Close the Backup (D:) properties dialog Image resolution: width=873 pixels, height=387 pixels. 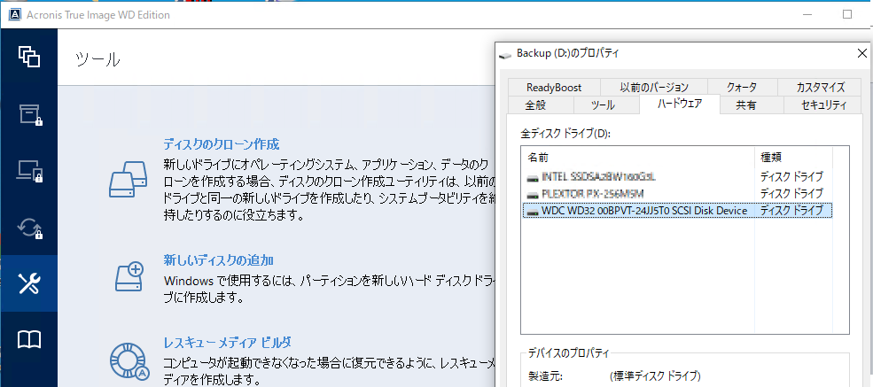point(861,53)
